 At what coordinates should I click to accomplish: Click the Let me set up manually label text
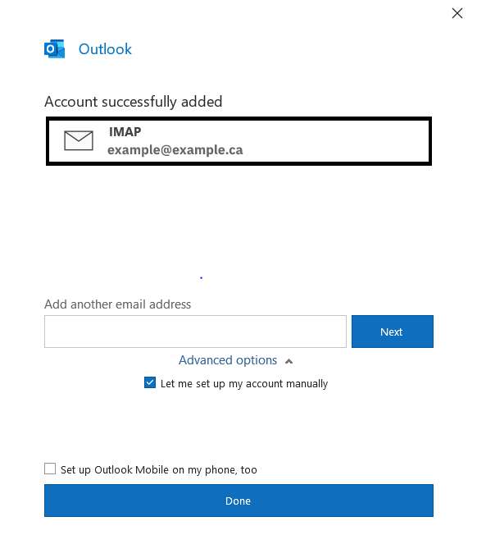tap(244, 384)
